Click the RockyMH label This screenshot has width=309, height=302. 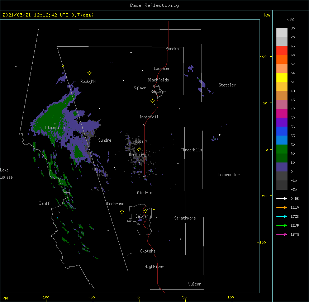click(88, 81)
